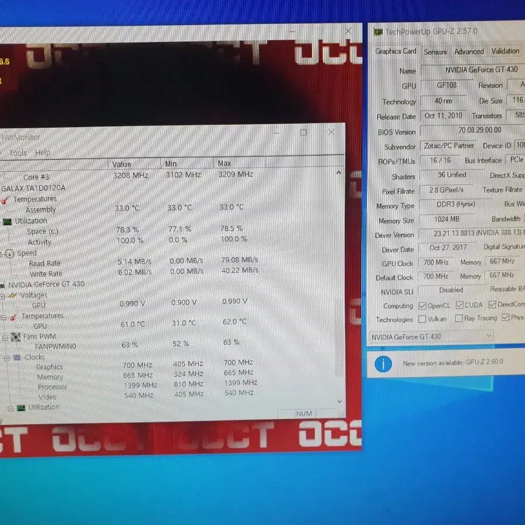525x525 pixels.
Task: Select the Graphics clock row
Action: pyautogui.click(x=50, y=367)
